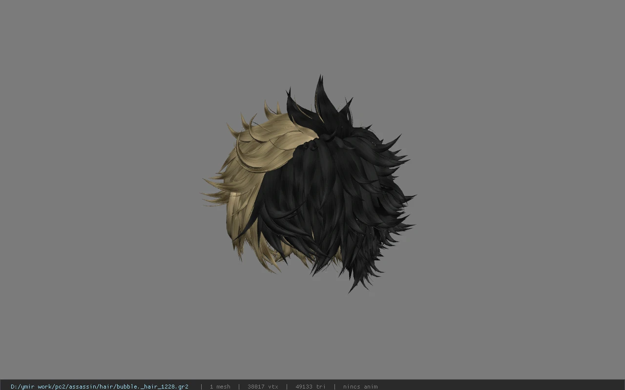Click the file path bubble._hair_1228.gr2 in status bar

pyautogui.click(x=100, y=387)
